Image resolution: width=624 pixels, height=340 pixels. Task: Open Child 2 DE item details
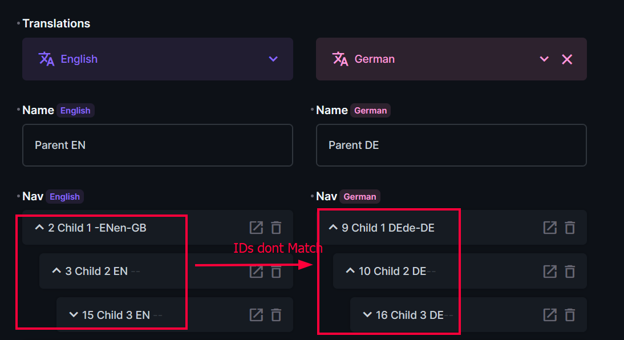pos(550,272)
